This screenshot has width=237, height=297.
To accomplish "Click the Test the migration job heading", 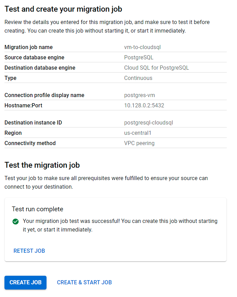I will 42,165.
